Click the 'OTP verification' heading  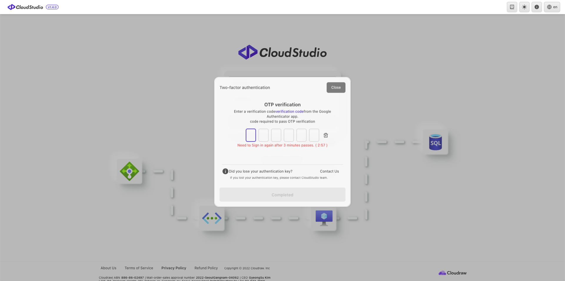click(282, 105)
